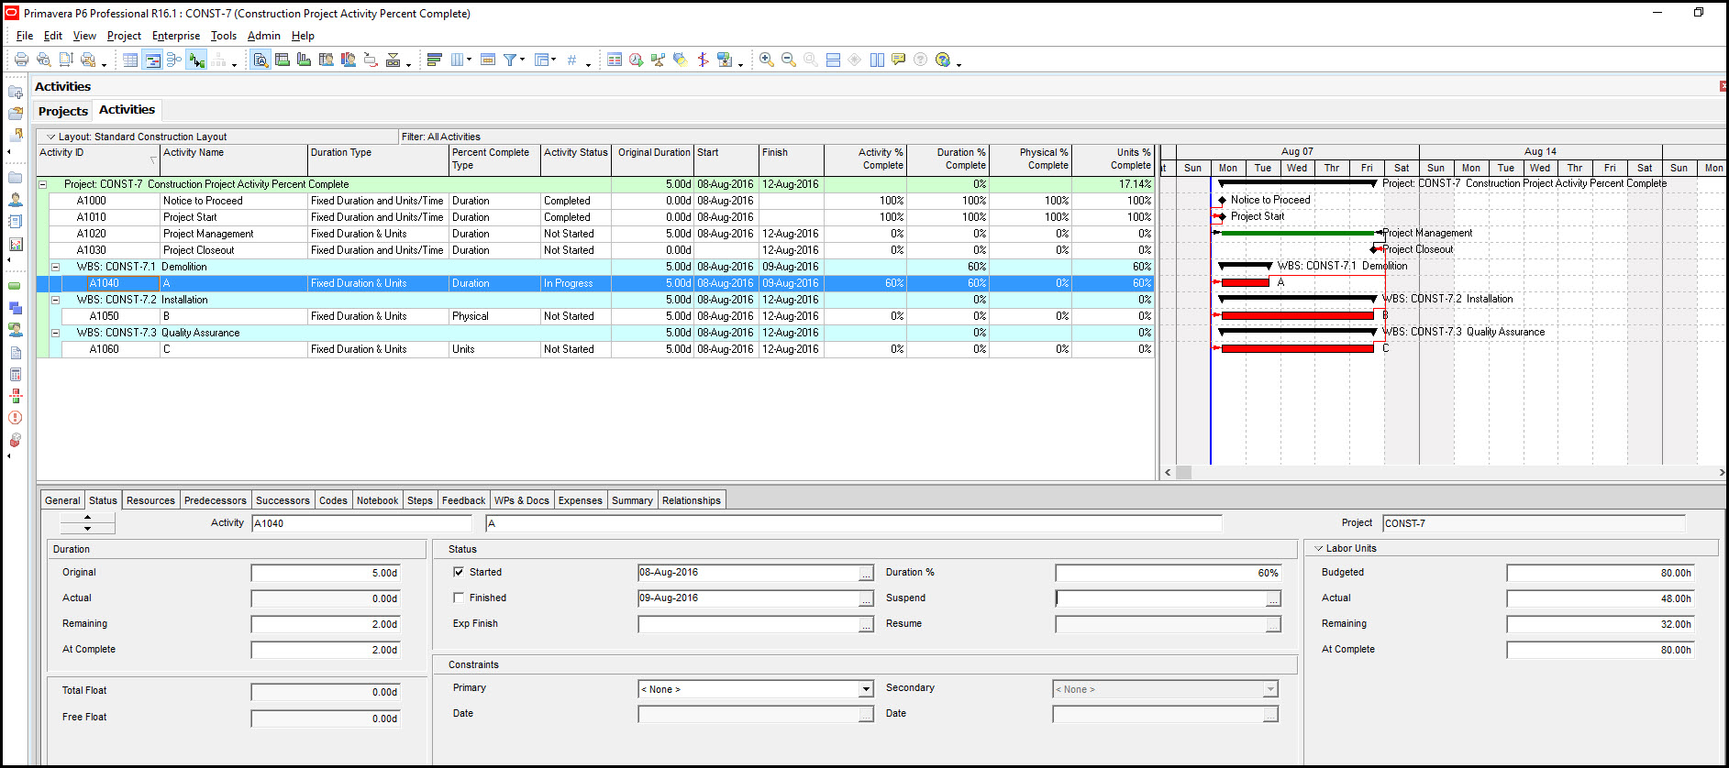Show the Activity Usage Spreadsheet icon

(x=283, y=60)
